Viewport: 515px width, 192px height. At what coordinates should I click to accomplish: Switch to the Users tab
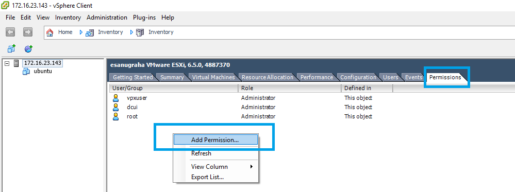point(390,77)
